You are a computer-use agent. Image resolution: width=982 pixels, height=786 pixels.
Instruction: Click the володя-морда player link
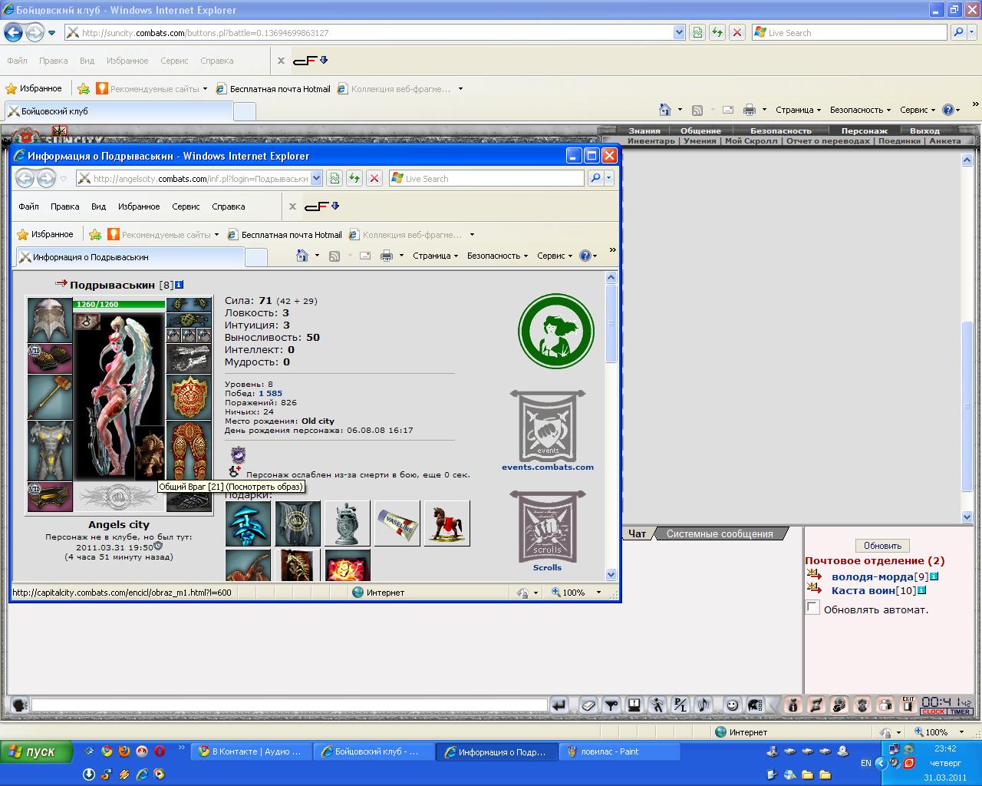(872, 576)
